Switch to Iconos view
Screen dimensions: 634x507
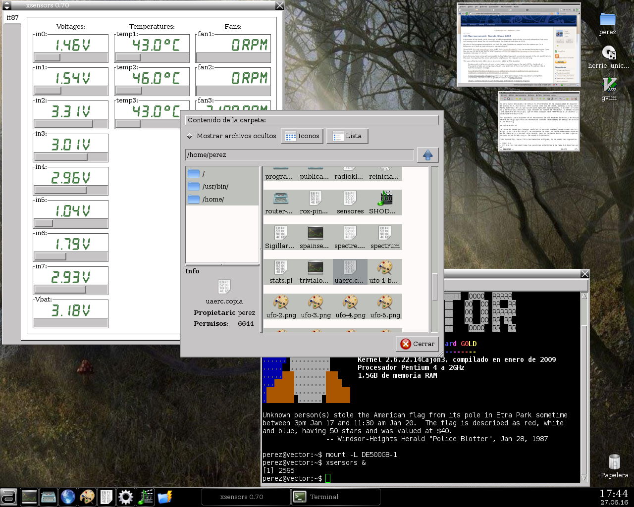point(302,136)
